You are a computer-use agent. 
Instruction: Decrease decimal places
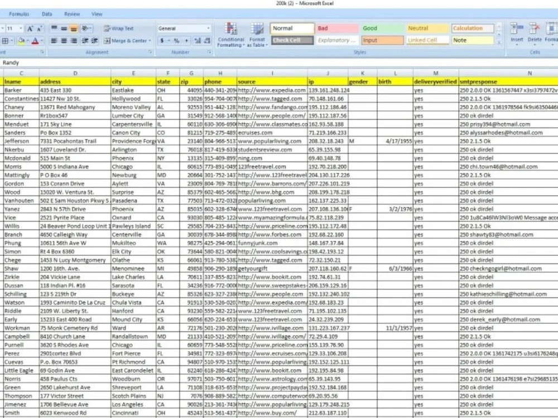point(208,41)
